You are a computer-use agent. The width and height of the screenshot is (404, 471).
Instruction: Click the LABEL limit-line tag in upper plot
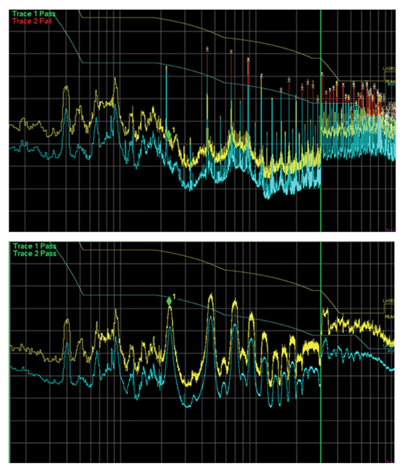pyautogui.click(x=389, y=68)
